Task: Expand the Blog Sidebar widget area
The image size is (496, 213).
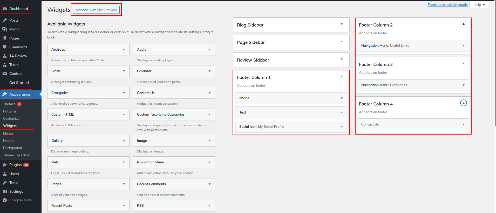Action: point(342,24)
